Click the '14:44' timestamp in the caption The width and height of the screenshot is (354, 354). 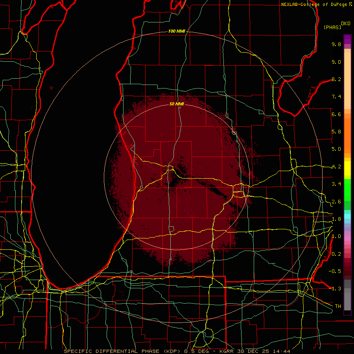click(x=281, y=351)
